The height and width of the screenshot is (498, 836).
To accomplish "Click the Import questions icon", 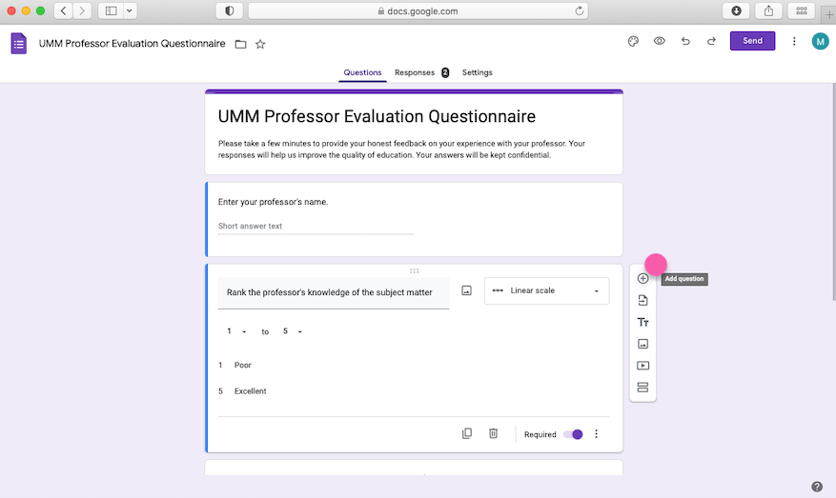I will pyautogui.click(x=642, y=301).
